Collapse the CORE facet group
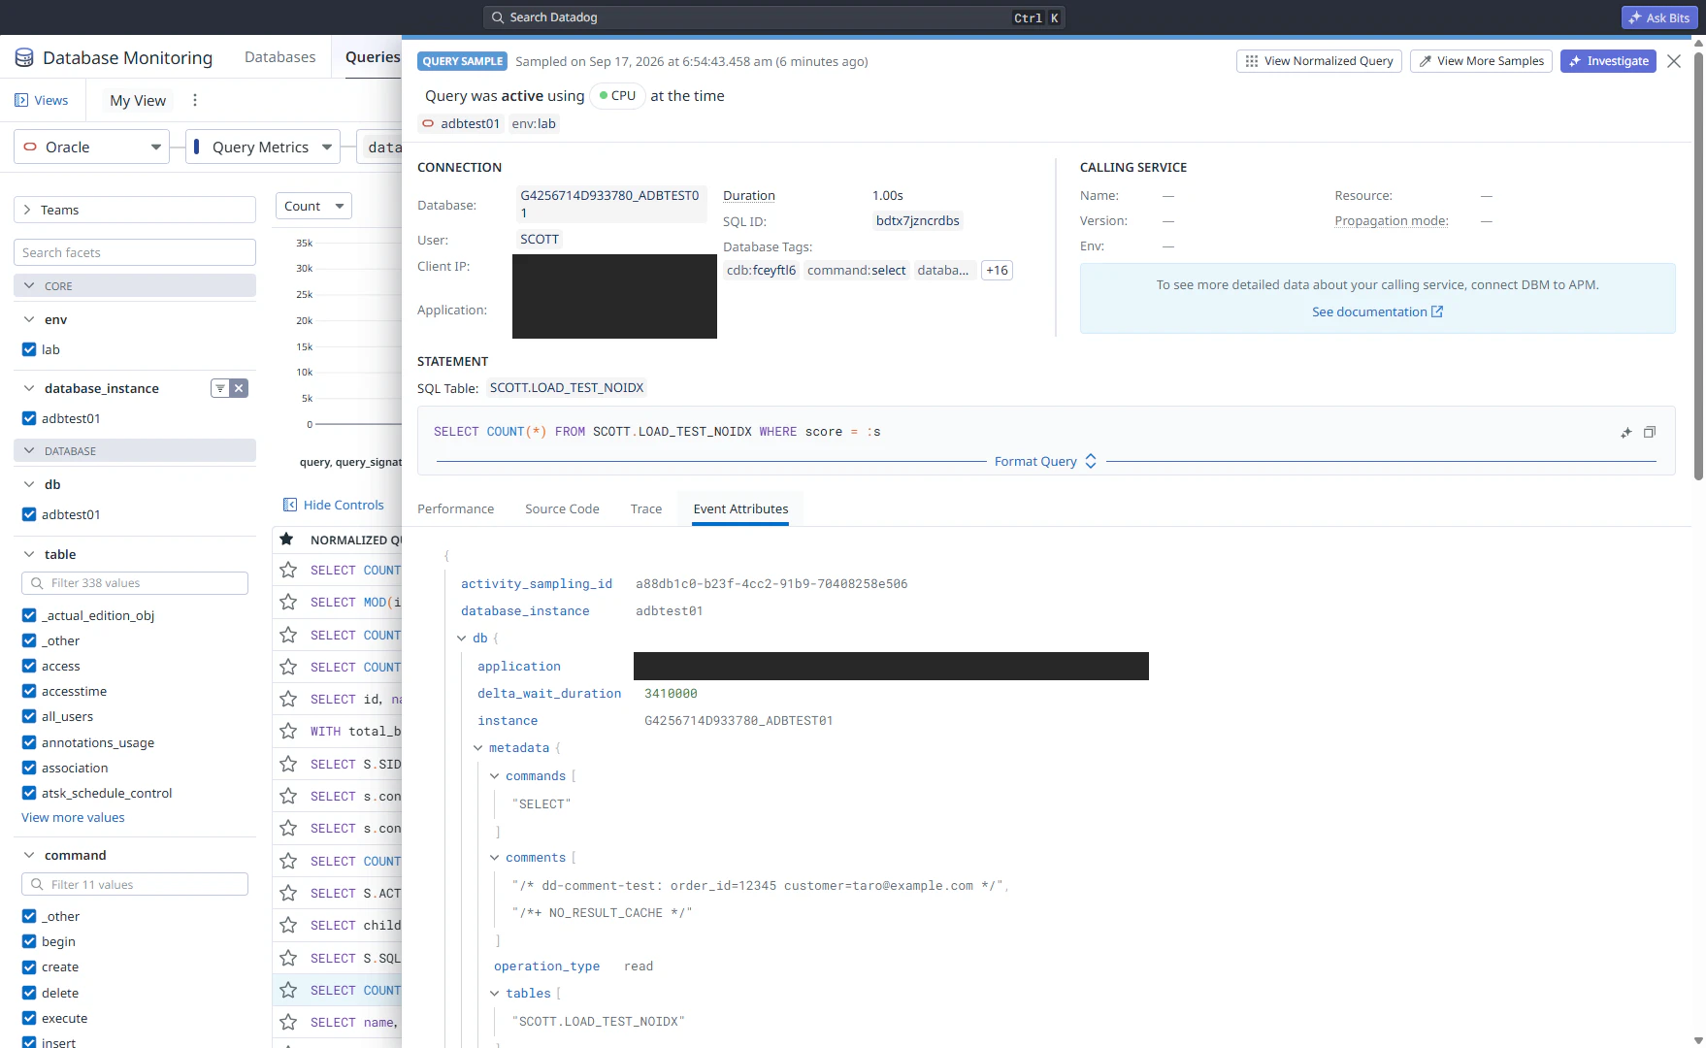 tap(135, 286)
